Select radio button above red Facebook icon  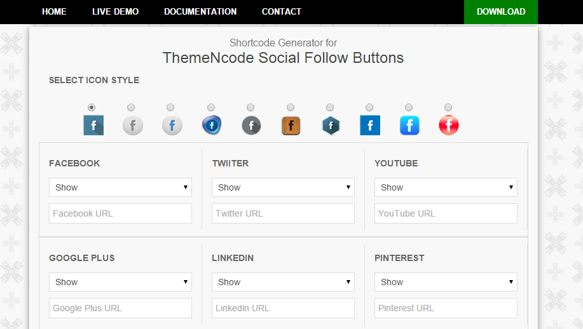point(448,107)
